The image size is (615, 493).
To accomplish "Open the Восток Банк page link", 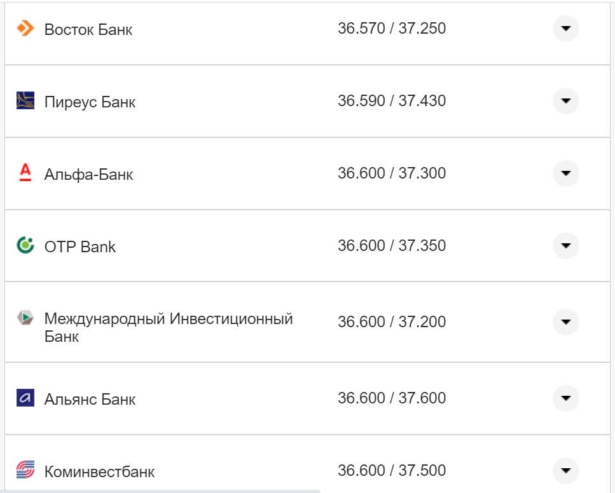I will pyautogui.click(x=88, y=29).
